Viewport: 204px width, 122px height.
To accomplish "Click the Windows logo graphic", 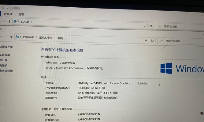I will [166, 68].
